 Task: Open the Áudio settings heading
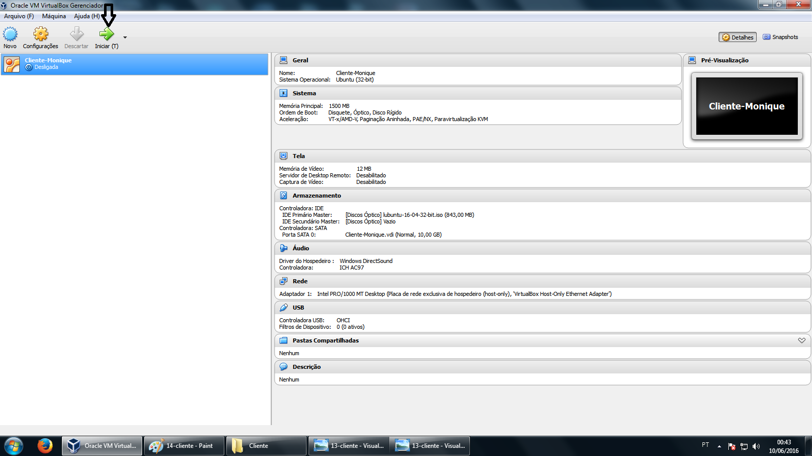click(300, 248)
